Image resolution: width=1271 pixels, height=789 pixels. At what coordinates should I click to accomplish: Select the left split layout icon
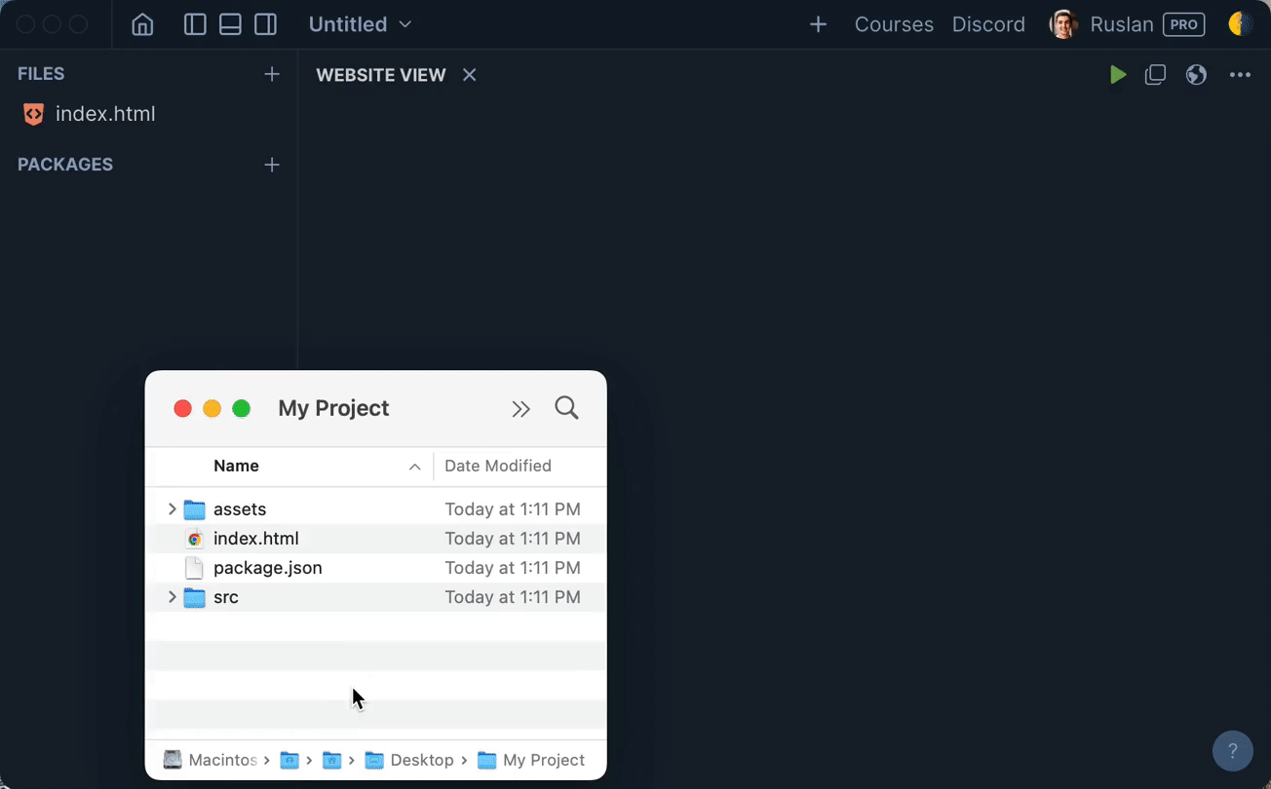[x=195, y=24]
